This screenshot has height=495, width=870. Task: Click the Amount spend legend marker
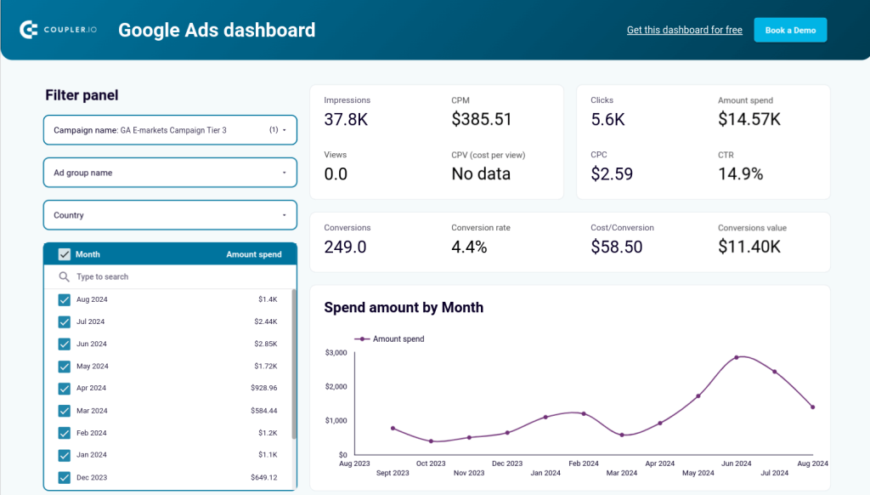360,338
